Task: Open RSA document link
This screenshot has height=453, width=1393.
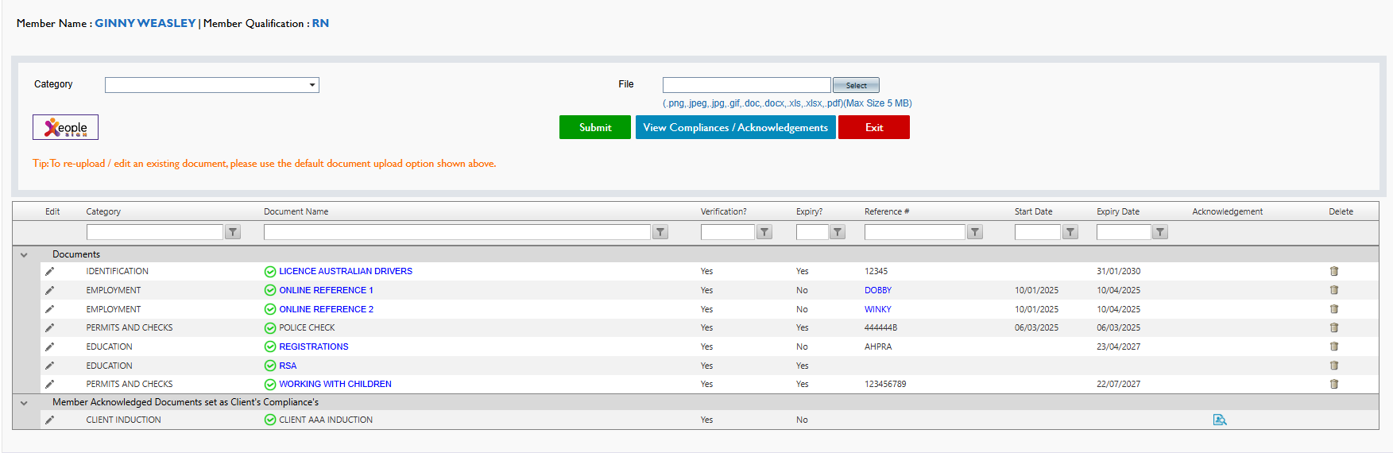Action: click(x=288, y=366)
